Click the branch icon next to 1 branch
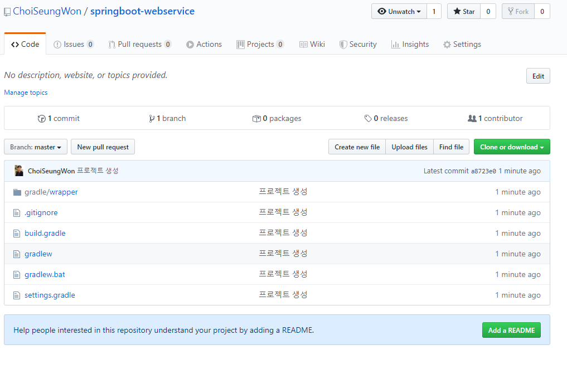The height and width of the screenshot is (369, 567). [152, 119]
